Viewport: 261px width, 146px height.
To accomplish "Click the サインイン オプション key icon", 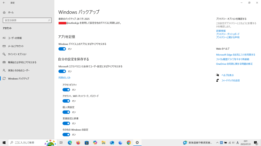I will point(4,54).
